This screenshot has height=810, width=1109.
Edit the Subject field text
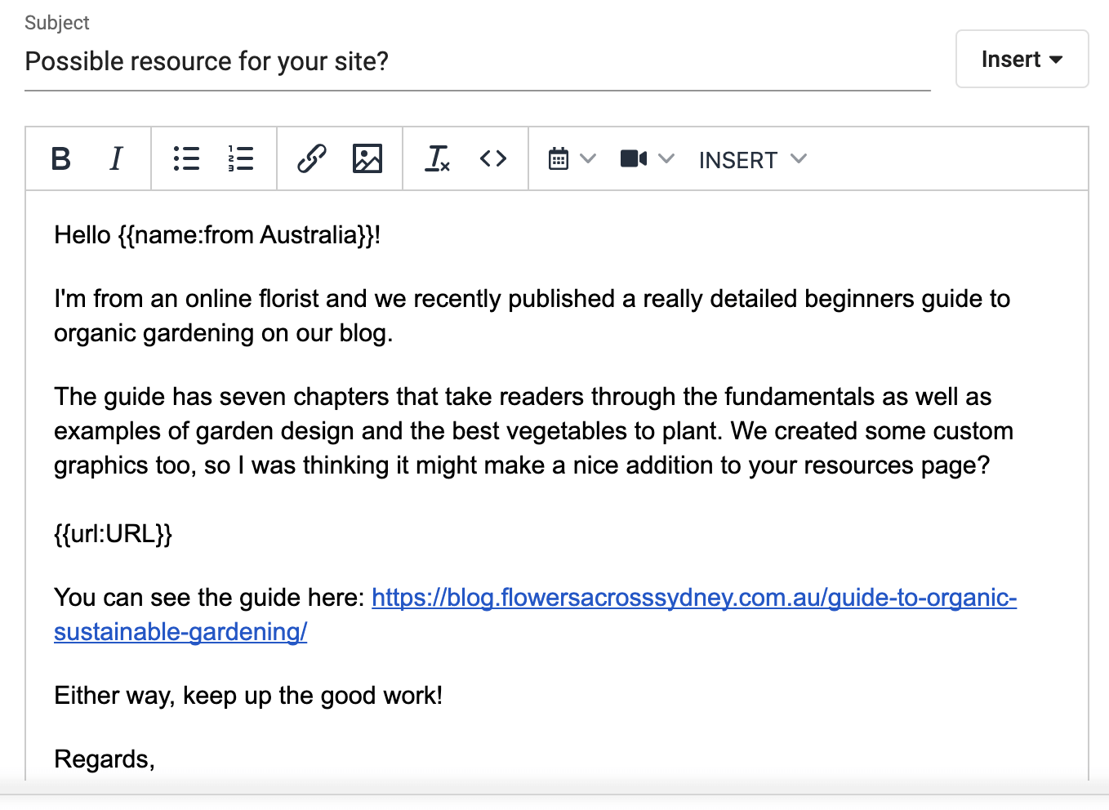click(478, 62)
